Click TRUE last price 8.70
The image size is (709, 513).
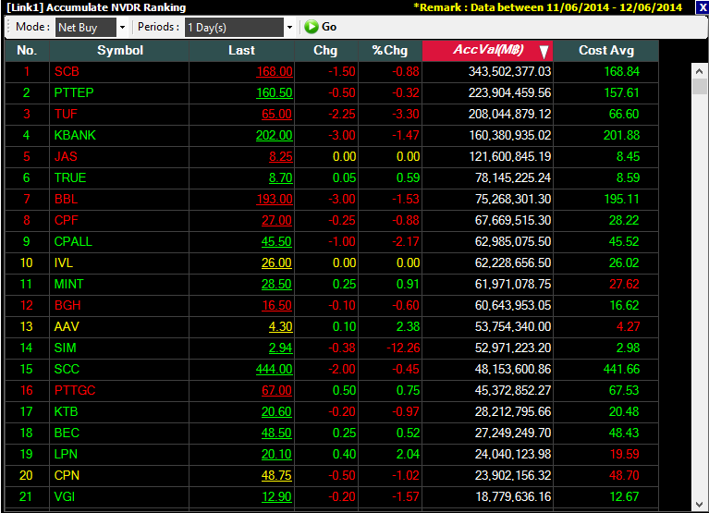point(281,177)
